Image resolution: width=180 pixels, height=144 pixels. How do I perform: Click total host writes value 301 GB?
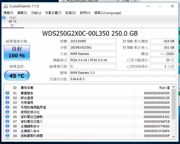coord(163,48)
